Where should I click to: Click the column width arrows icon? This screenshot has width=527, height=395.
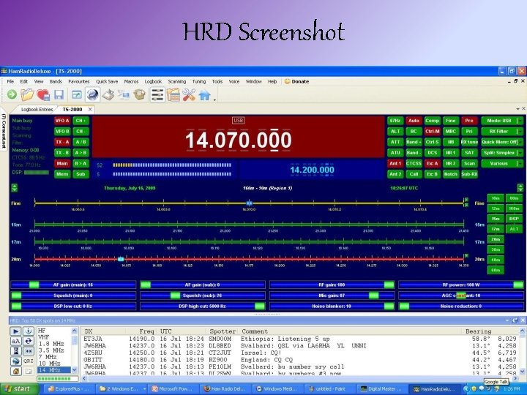point(29,351)
